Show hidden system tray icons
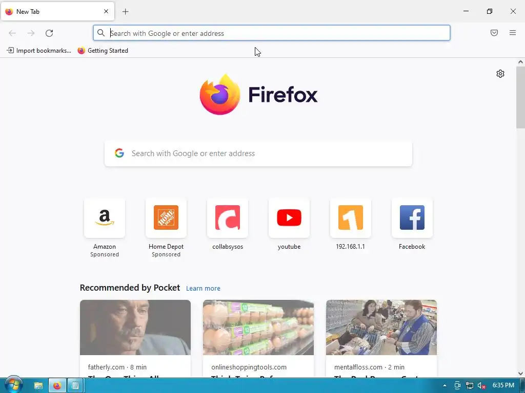Screen dimensions: 525x393 (x=445, y=385)
